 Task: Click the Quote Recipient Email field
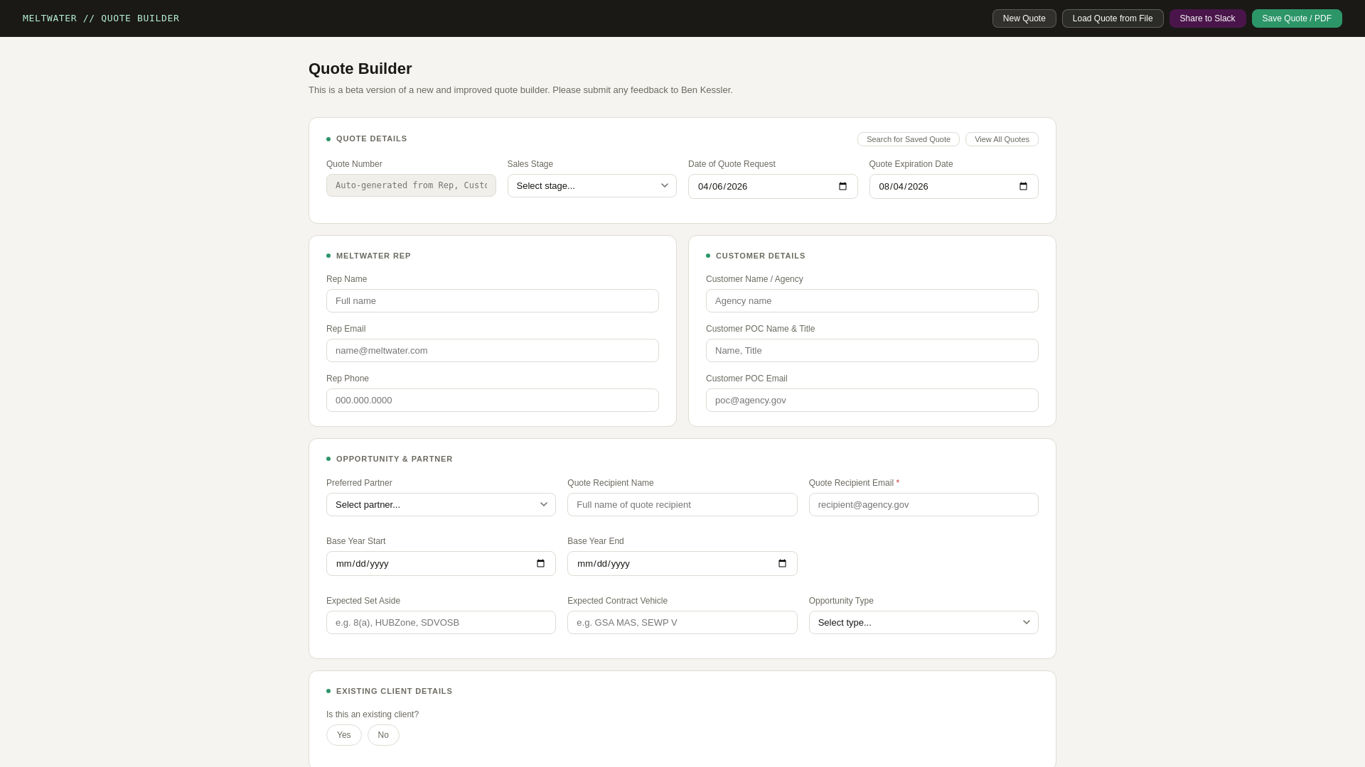[x=924, y=505]
